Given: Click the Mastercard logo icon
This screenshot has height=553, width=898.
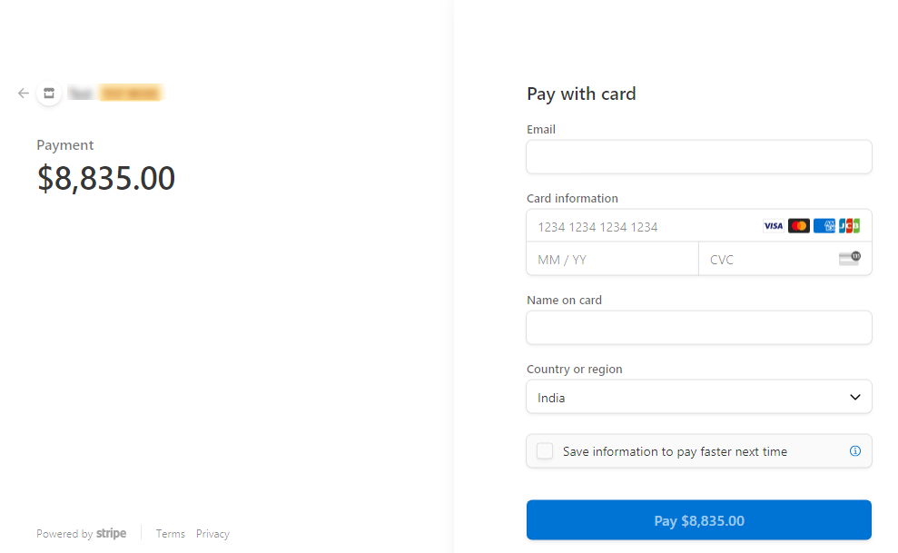Looking at the screenshot, I should pyautogui.click(x=799, y=226).
